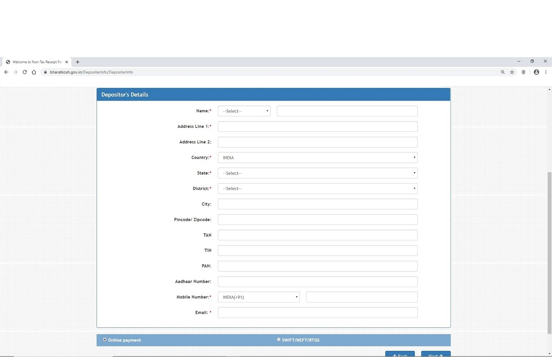
Task: Close the Non-Tax Receipt Portal tab
Action: (67, 62)
